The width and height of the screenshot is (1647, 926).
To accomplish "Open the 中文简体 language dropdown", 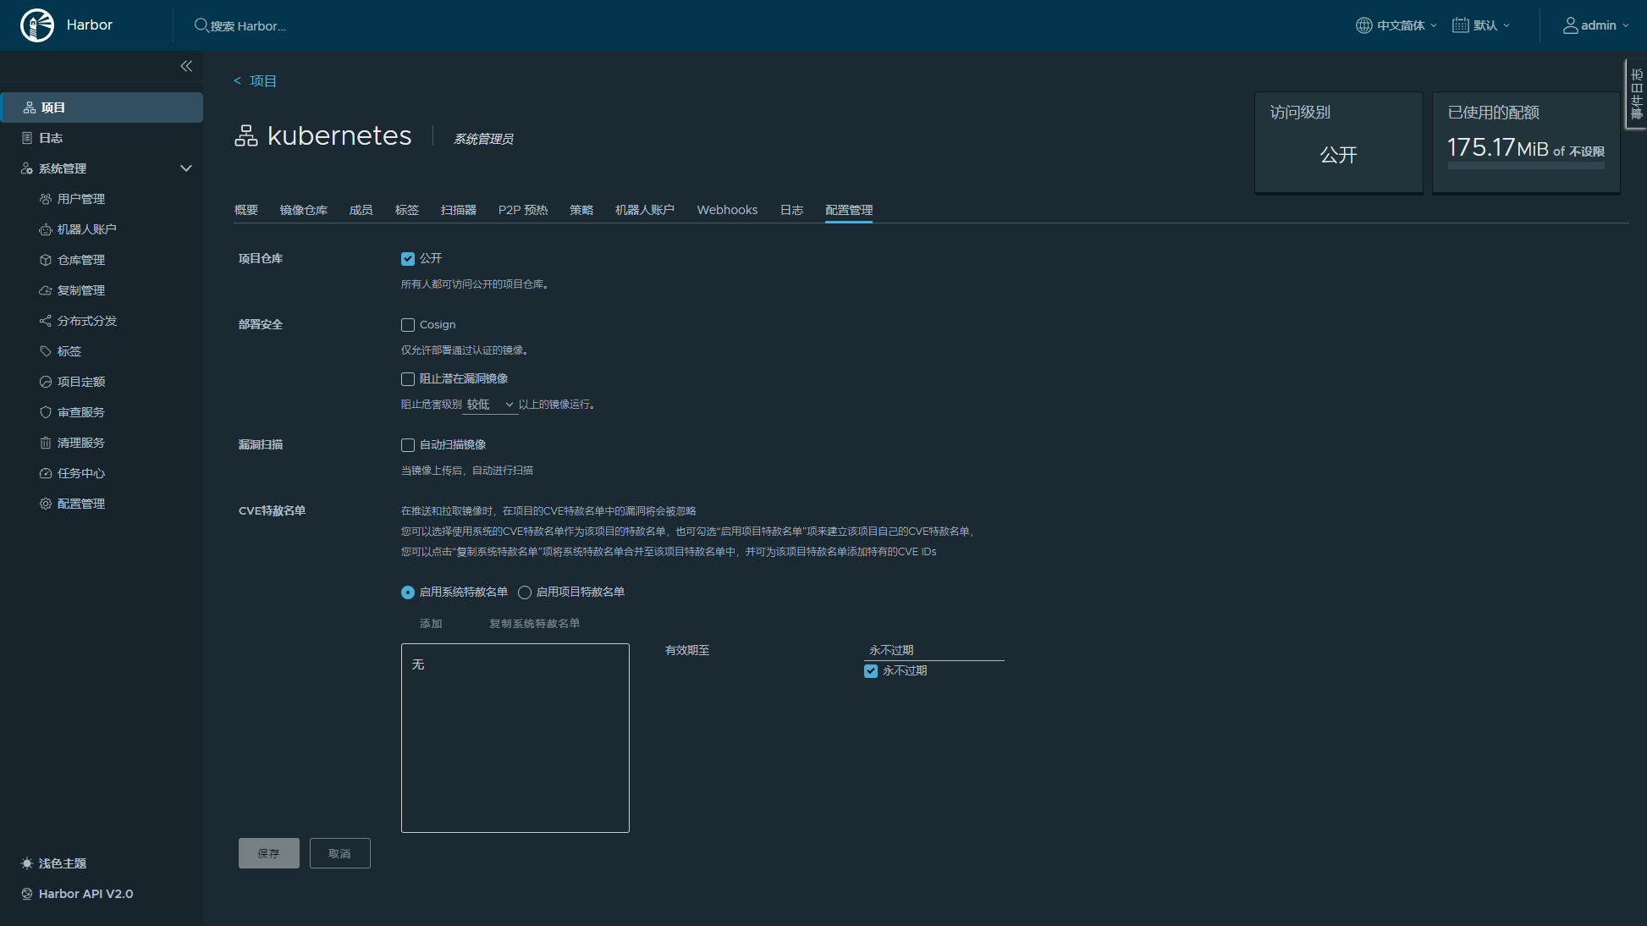I will [x=1396, y=25].
